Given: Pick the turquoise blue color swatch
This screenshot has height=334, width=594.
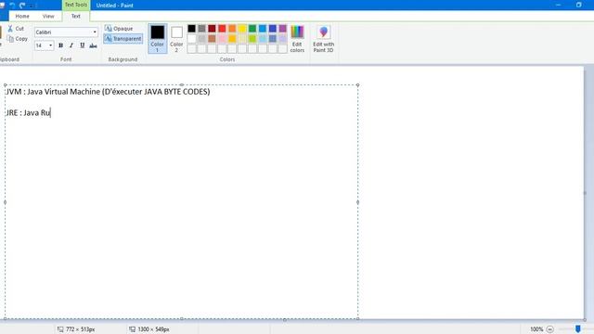Looking at the screenshot, I should (x=263, y=29).
